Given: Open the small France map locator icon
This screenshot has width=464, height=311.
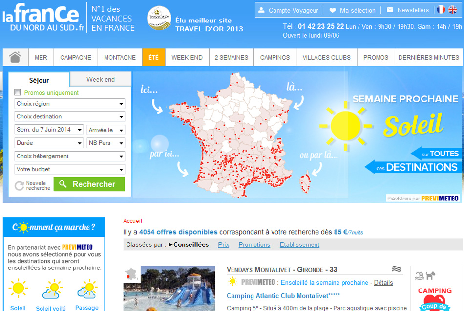Looking at the screenshot, I should (132, 274).
